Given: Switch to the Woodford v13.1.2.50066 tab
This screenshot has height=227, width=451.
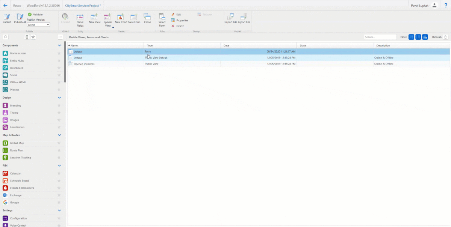Looking at the screenshot, I should tap(43, 6).
